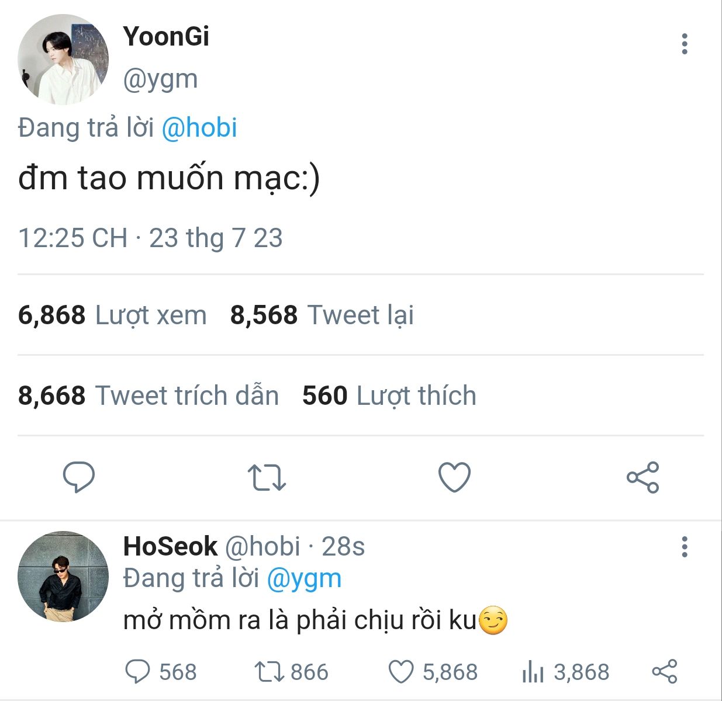This screenshot has width=722, height=701.
Task: Open YoonGi's profile picture
Action: (x=63, y=59)
